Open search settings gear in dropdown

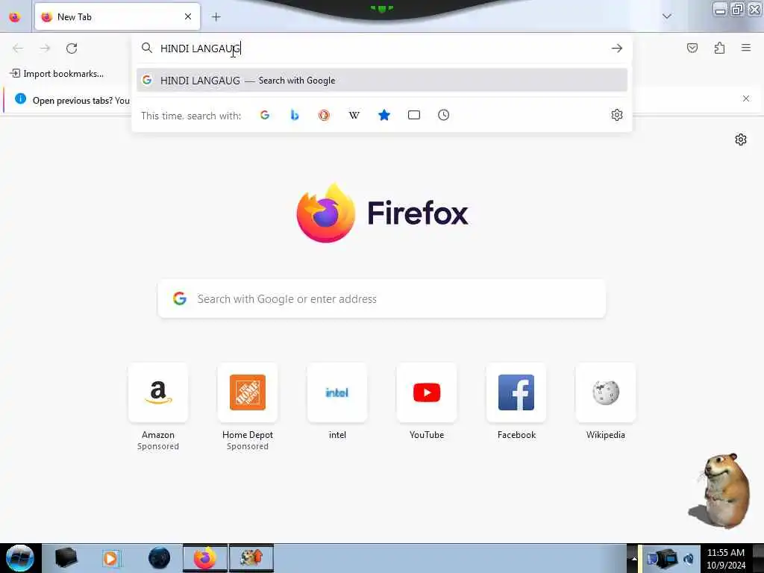[617, 115]
